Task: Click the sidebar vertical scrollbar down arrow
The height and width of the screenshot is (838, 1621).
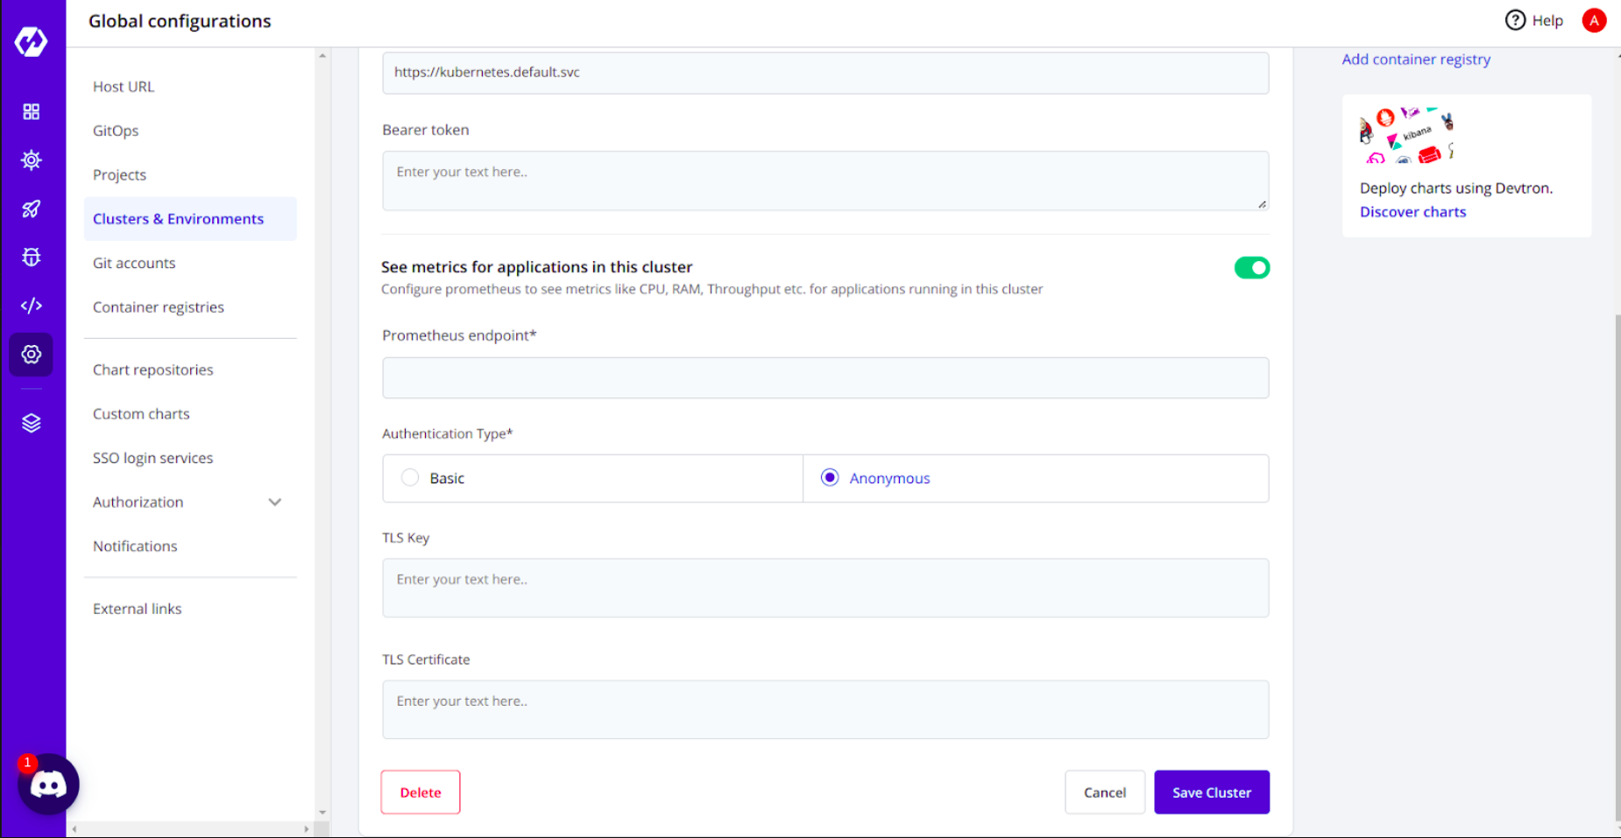Action: (322, 813)
